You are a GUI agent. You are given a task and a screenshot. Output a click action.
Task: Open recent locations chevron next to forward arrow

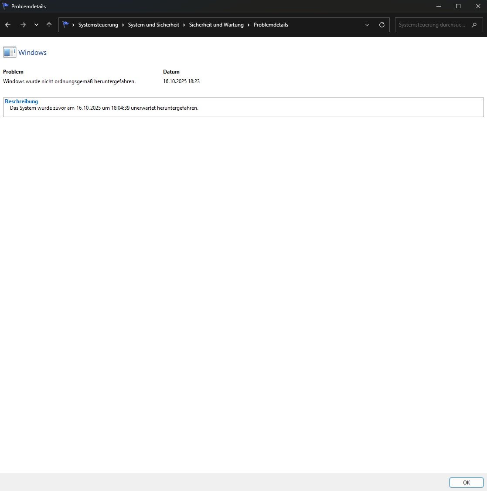tap(36, 25)
